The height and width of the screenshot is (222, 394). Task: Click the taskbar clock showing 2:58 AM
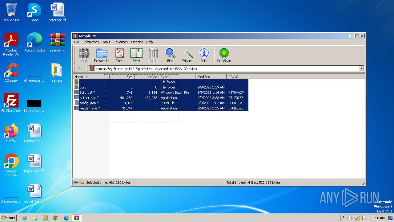point(378,218)
